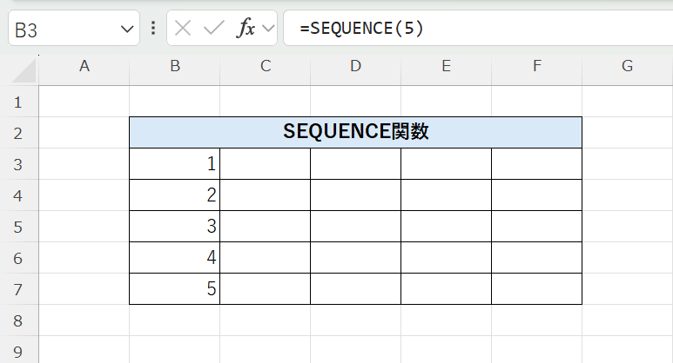Select cell B3 containing 1

pos(175,164)
